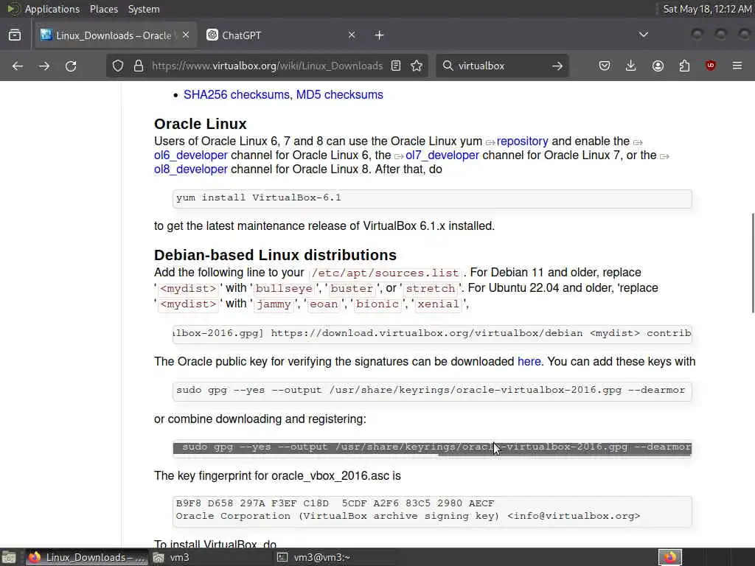This screenshot has height=566, width=755.
Task: Select the Linux_Downloads – Oracle tab
Action: (x=116, y=35)
